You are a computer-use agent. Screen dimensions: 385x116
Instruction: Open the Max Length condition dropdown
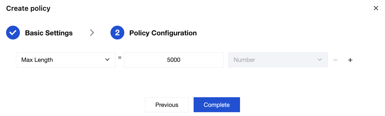click(65, 60)
